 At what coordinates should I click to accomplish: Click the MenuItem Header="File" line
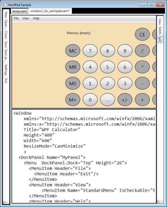click(60, 168)
